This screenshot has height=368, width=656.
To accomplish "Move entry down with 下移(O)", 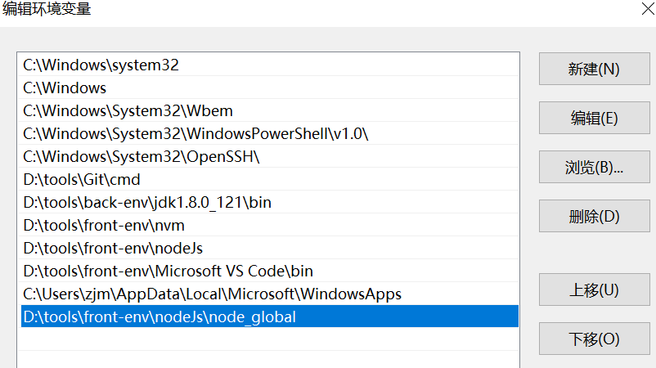I will [594, 339].
